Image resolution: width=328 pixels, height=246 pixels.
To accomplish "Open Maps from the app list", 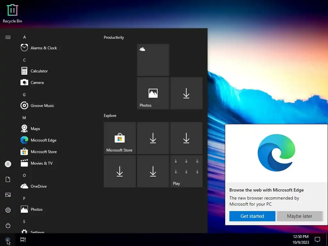I will 30,128.
